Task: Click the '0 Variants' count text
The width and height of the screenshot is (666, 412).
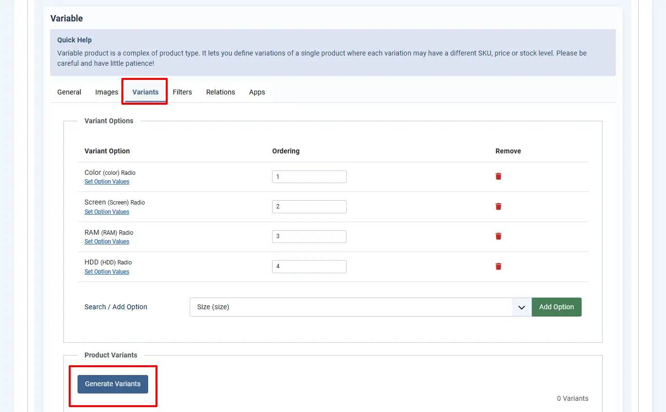Action: 572,398
